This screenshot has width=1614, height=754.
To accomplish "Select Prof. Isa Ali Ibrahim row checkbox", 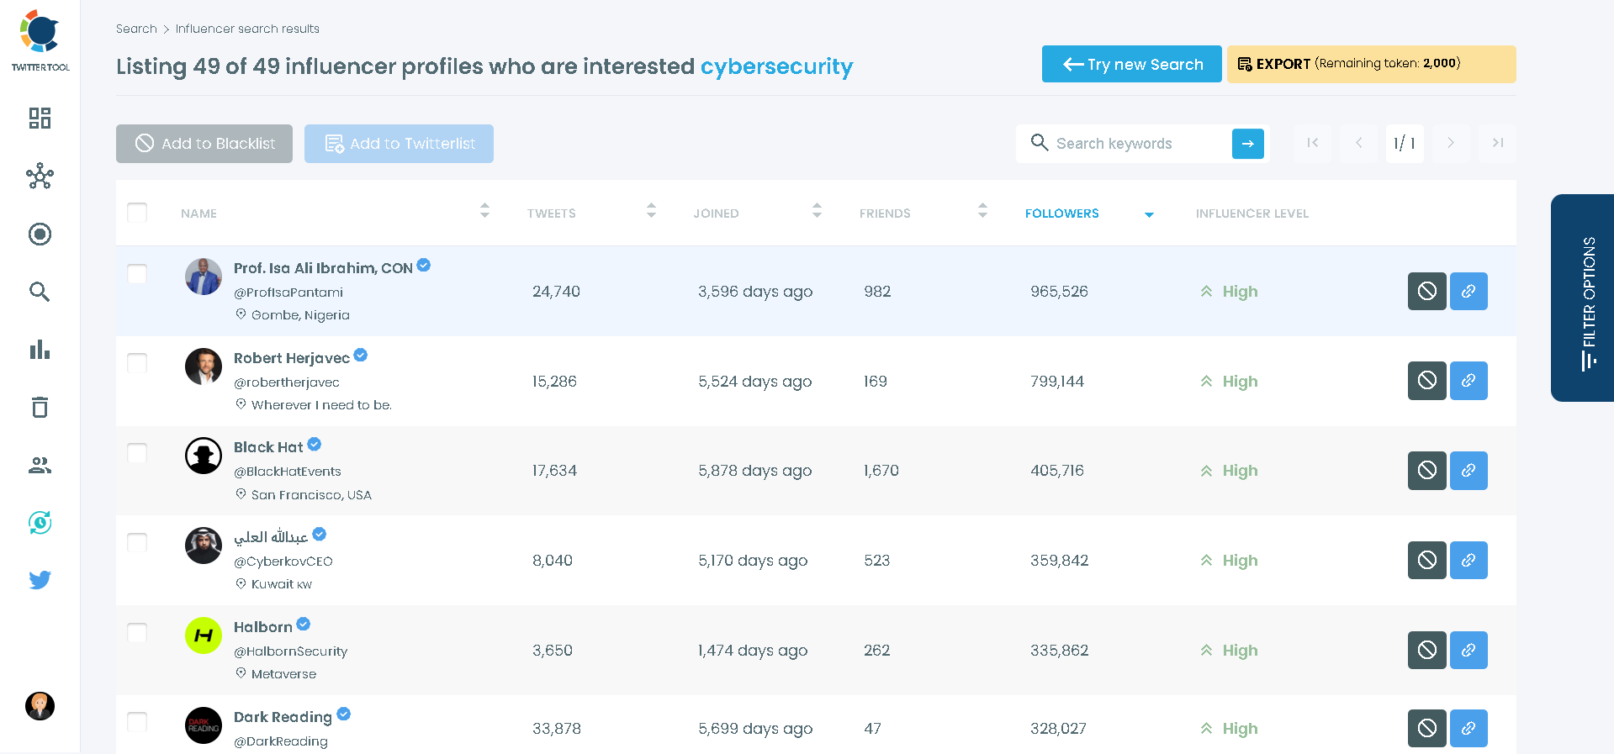I will (x=137, y=274).
